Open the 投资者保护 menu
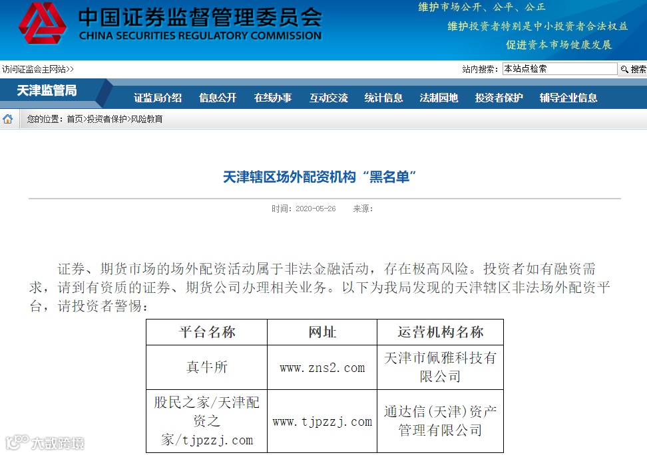Image resolution: width=647 pixels, height=455 pixels. (499, 98)
